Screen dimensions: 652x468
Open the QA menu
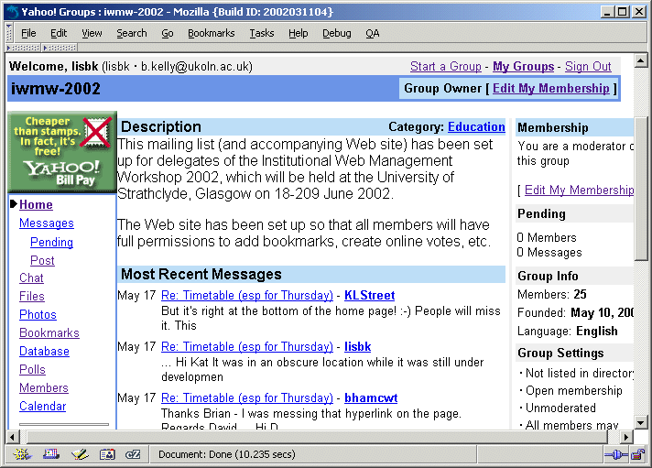pos(373,33)
